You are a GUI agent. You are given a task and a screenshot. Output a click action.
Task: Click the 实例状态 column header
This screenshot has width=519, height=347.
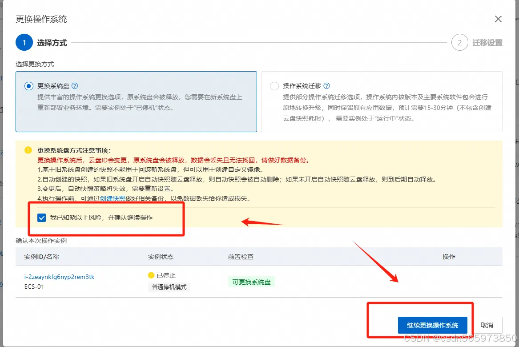161,257
